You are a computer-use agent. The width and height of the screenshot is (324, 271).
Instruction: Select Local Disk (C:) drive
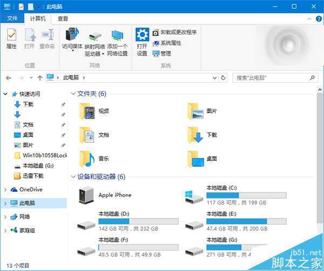tap(235, 195)
